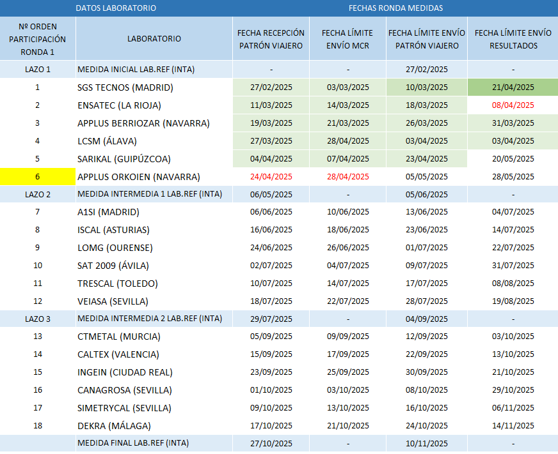Click the 14/11/2025 date cell
The image size is (558, 454).
click(x=513, y=425)
